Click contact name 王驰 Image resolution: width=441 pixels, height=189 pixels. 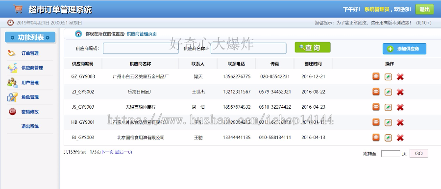[198, 138]
